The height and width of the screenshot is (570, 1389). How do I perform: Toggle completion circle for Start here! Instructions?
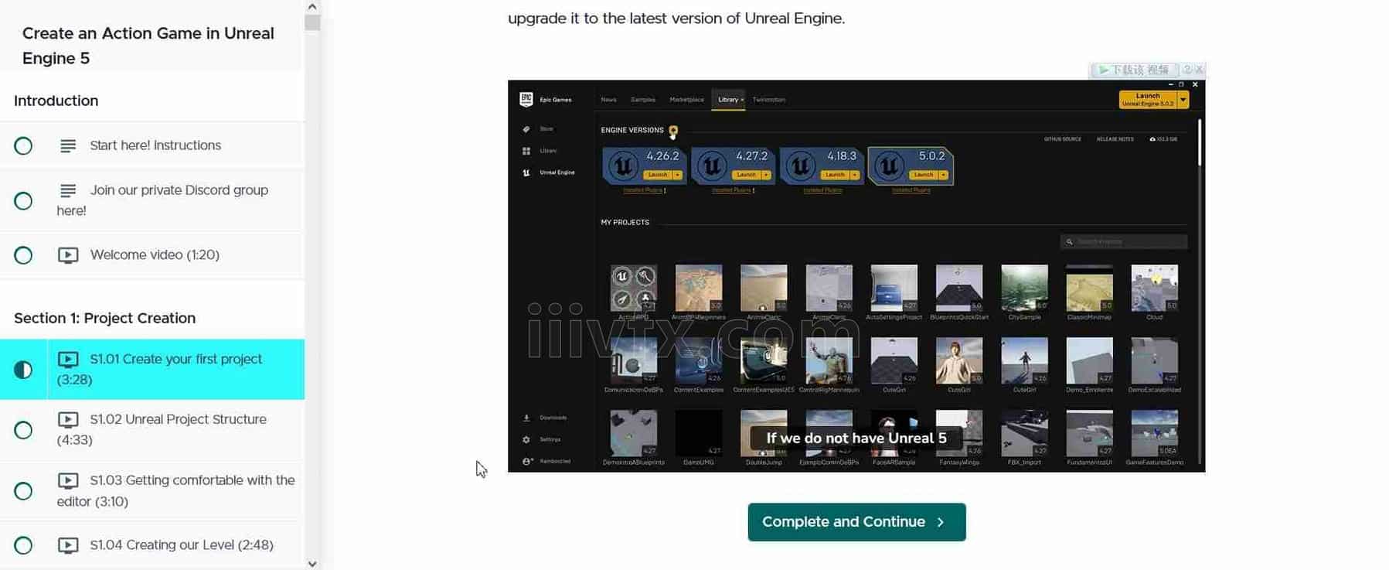(x=23, y=145)
